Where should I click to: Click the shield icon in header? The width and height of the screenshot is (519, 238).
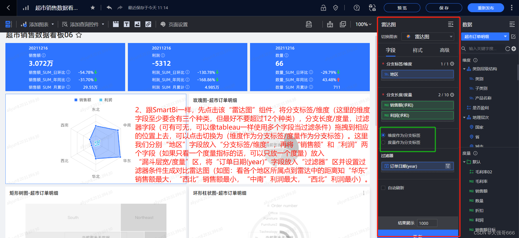tap(335, 8)
